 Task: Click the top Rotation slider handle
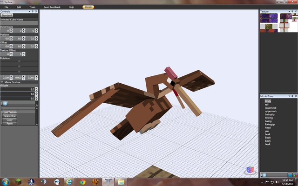point(19,61)
